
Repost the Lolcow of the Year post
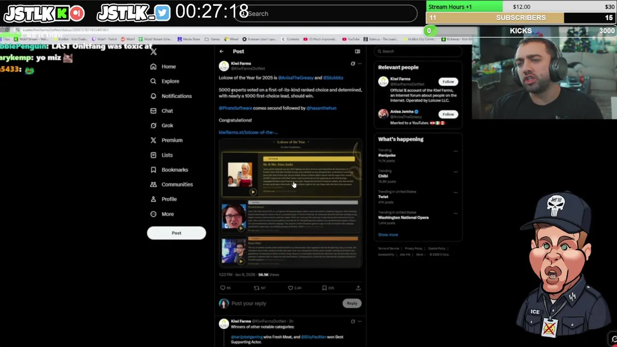(x=256, y=288)
